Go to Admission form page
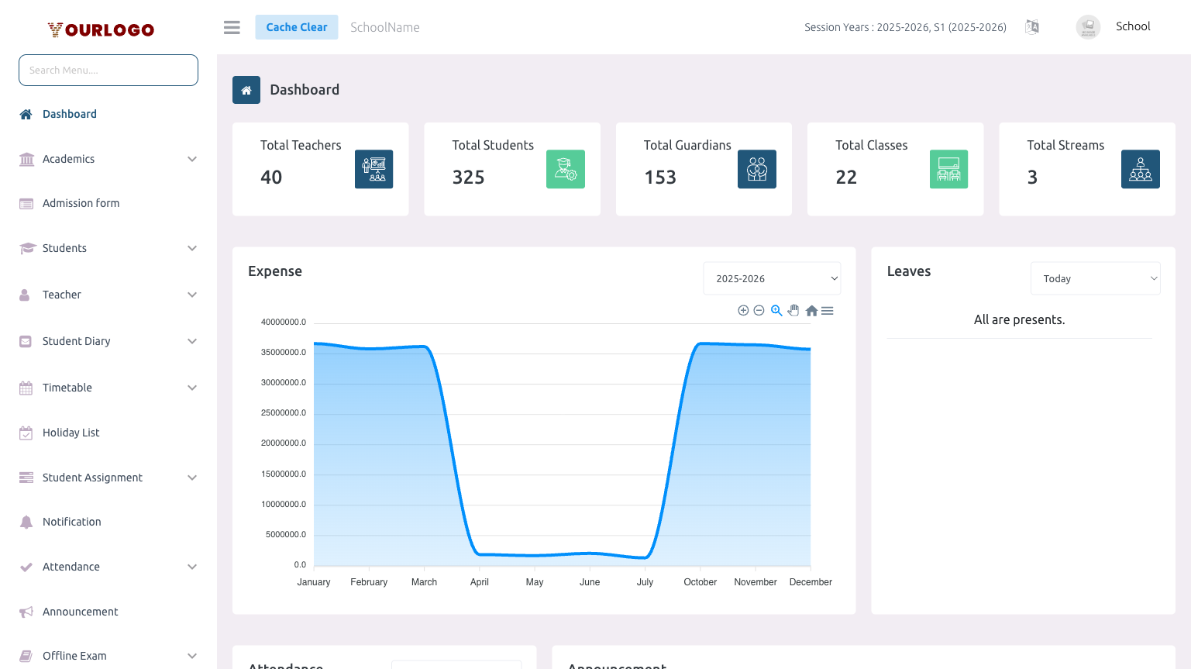Viewport: 1191px width, 669px height. click(81, 203)
